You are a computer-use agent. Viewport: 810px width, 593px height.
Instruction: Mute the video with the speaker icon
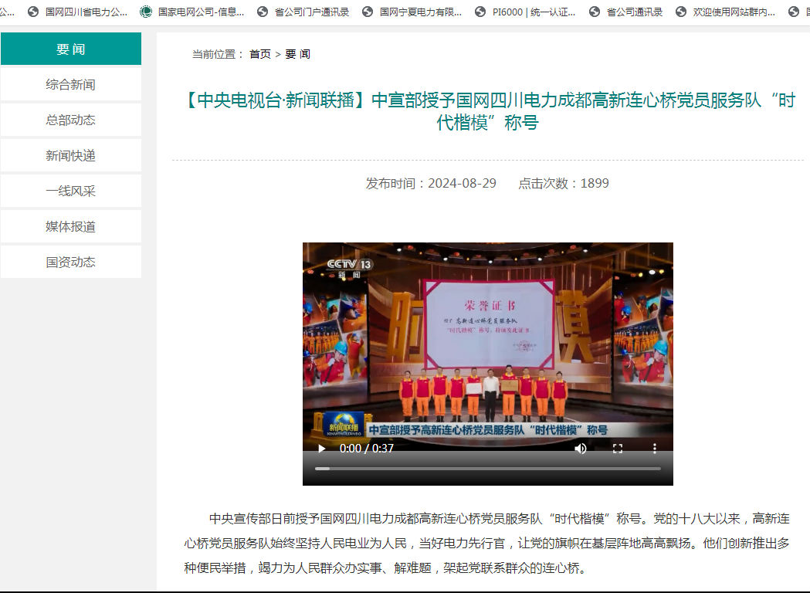click(x=580, y=449)
